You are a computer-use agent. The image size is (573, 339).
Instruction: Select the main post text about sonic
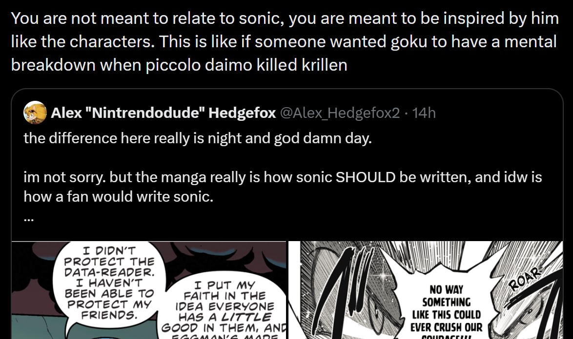click(285, 41)
